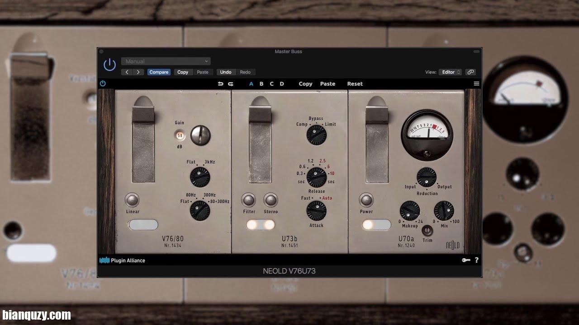Open the key license icon

[x=466, y=260]
